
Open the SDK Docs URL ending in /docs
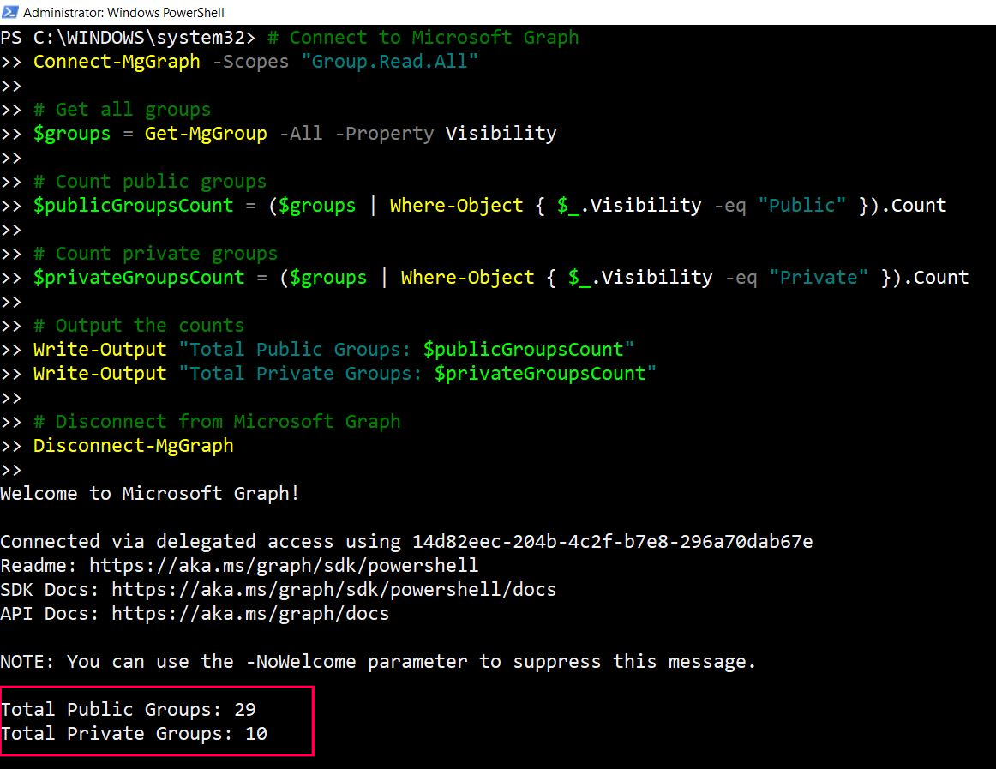[x=333, y=590]
